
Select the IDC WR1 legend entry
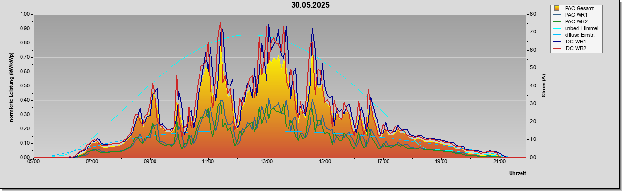576,42
